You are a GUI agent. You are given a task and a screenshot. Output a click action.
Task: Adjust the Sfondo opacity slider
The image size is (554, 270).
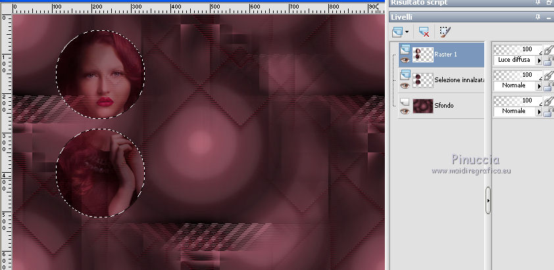coord(518,101)
